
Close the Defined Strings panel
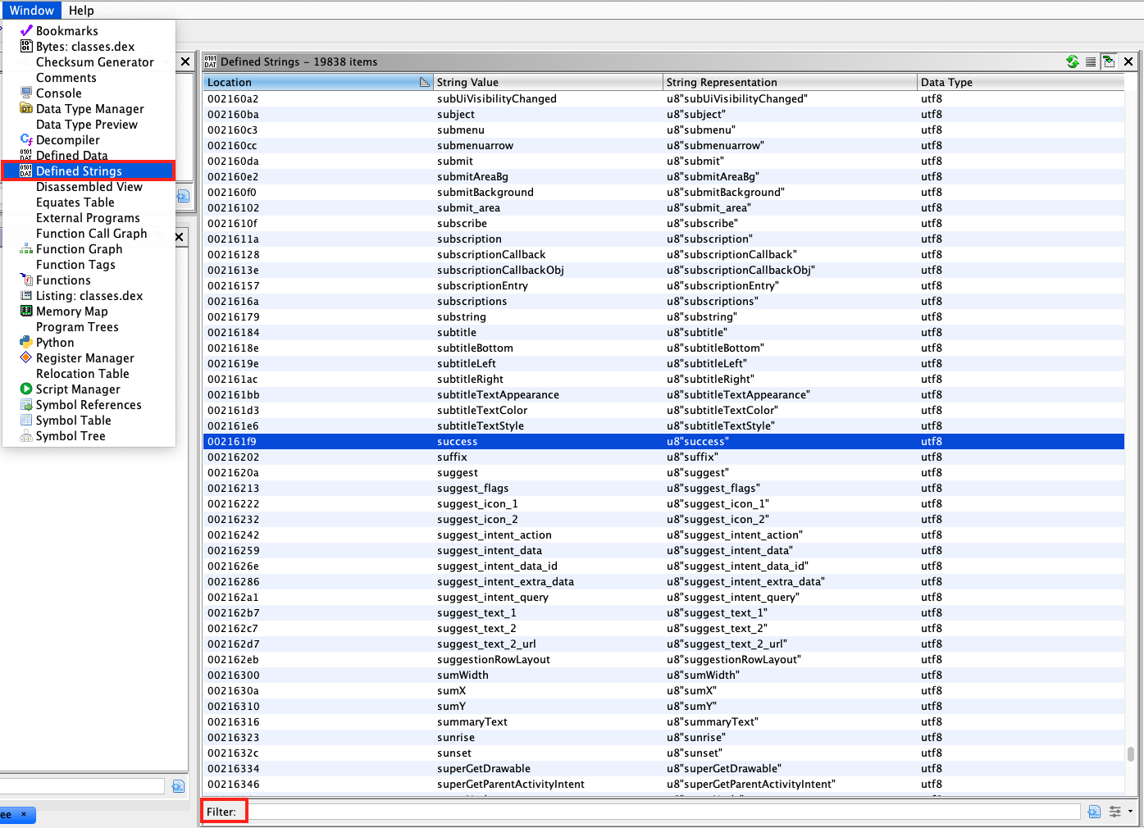pyautogui.click(x=1128, y=61)
